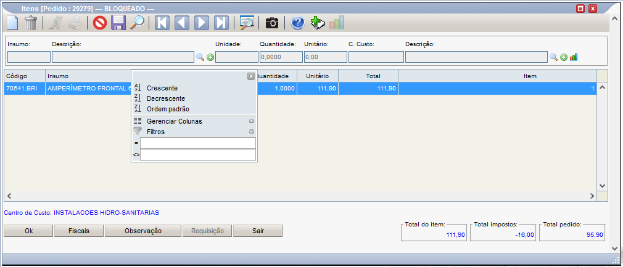
Task: Click the new blank document icon
Action: [13, 23]
